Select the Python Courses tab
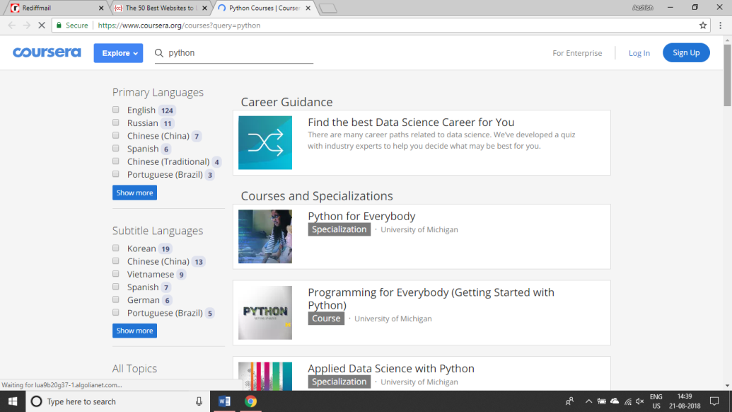Screen dimensions: 732x412 (x=265, y=8)
